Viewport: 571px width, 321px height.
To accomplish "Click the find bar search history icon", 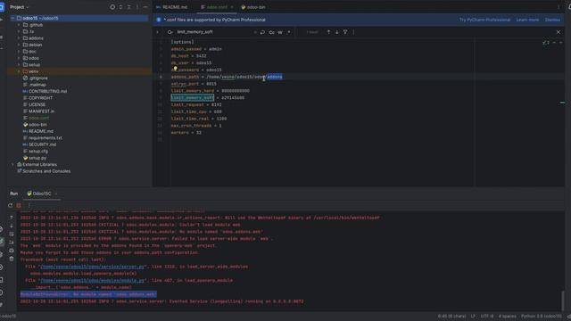I will click(x=170, y=32).
